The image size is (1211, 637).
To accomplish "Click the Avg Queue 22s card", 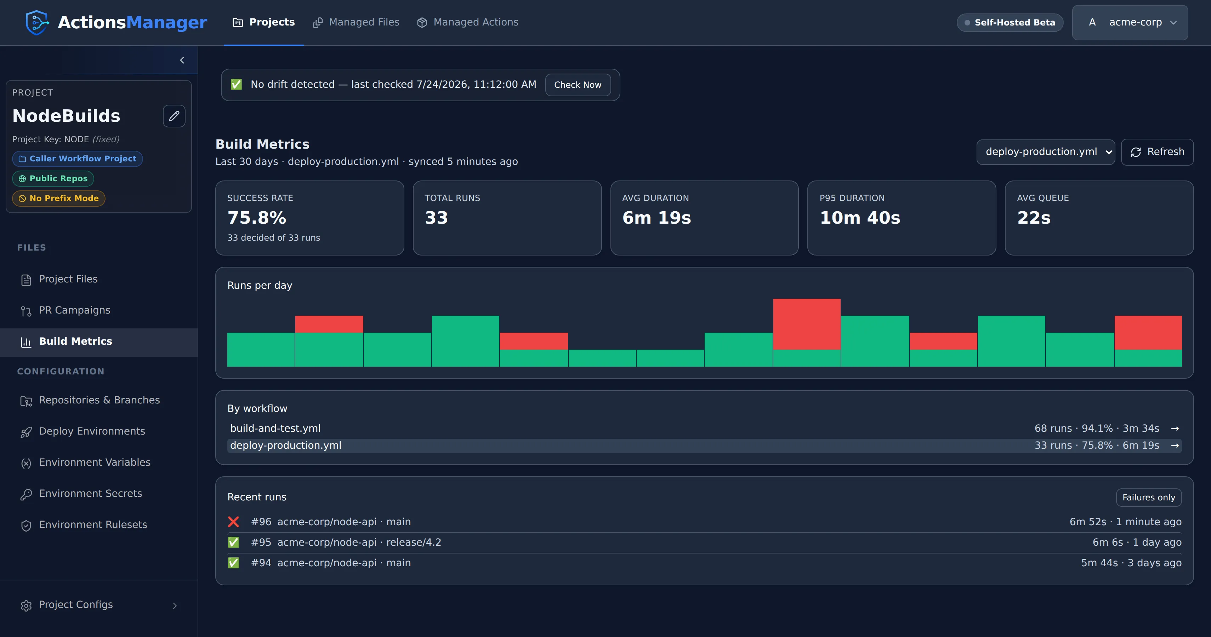I will click(x=1099, y=218).
